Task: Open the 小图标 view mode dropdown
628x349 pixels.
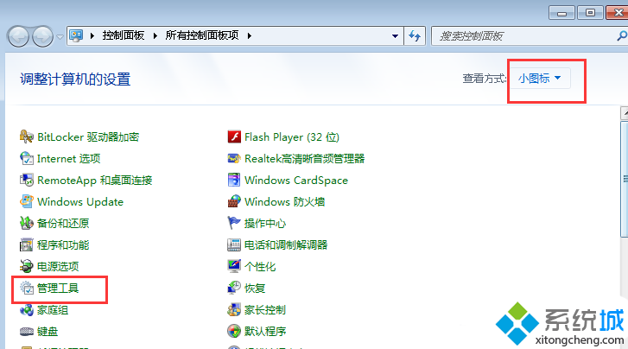Action: (540, 79)
